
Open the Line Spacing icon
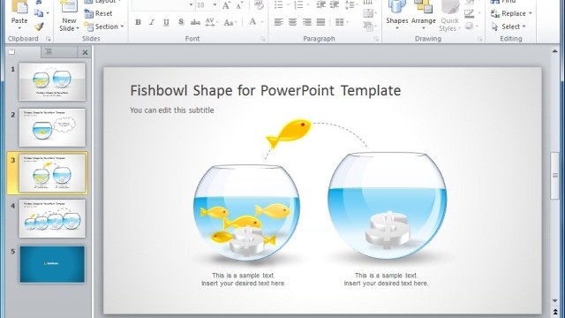[350, 4]
